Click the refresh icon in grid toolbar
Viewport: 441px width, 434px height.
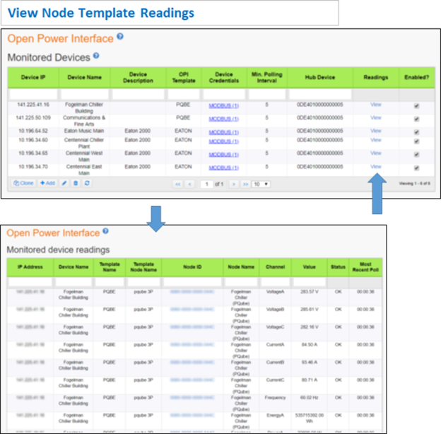(x=86, y=183)
